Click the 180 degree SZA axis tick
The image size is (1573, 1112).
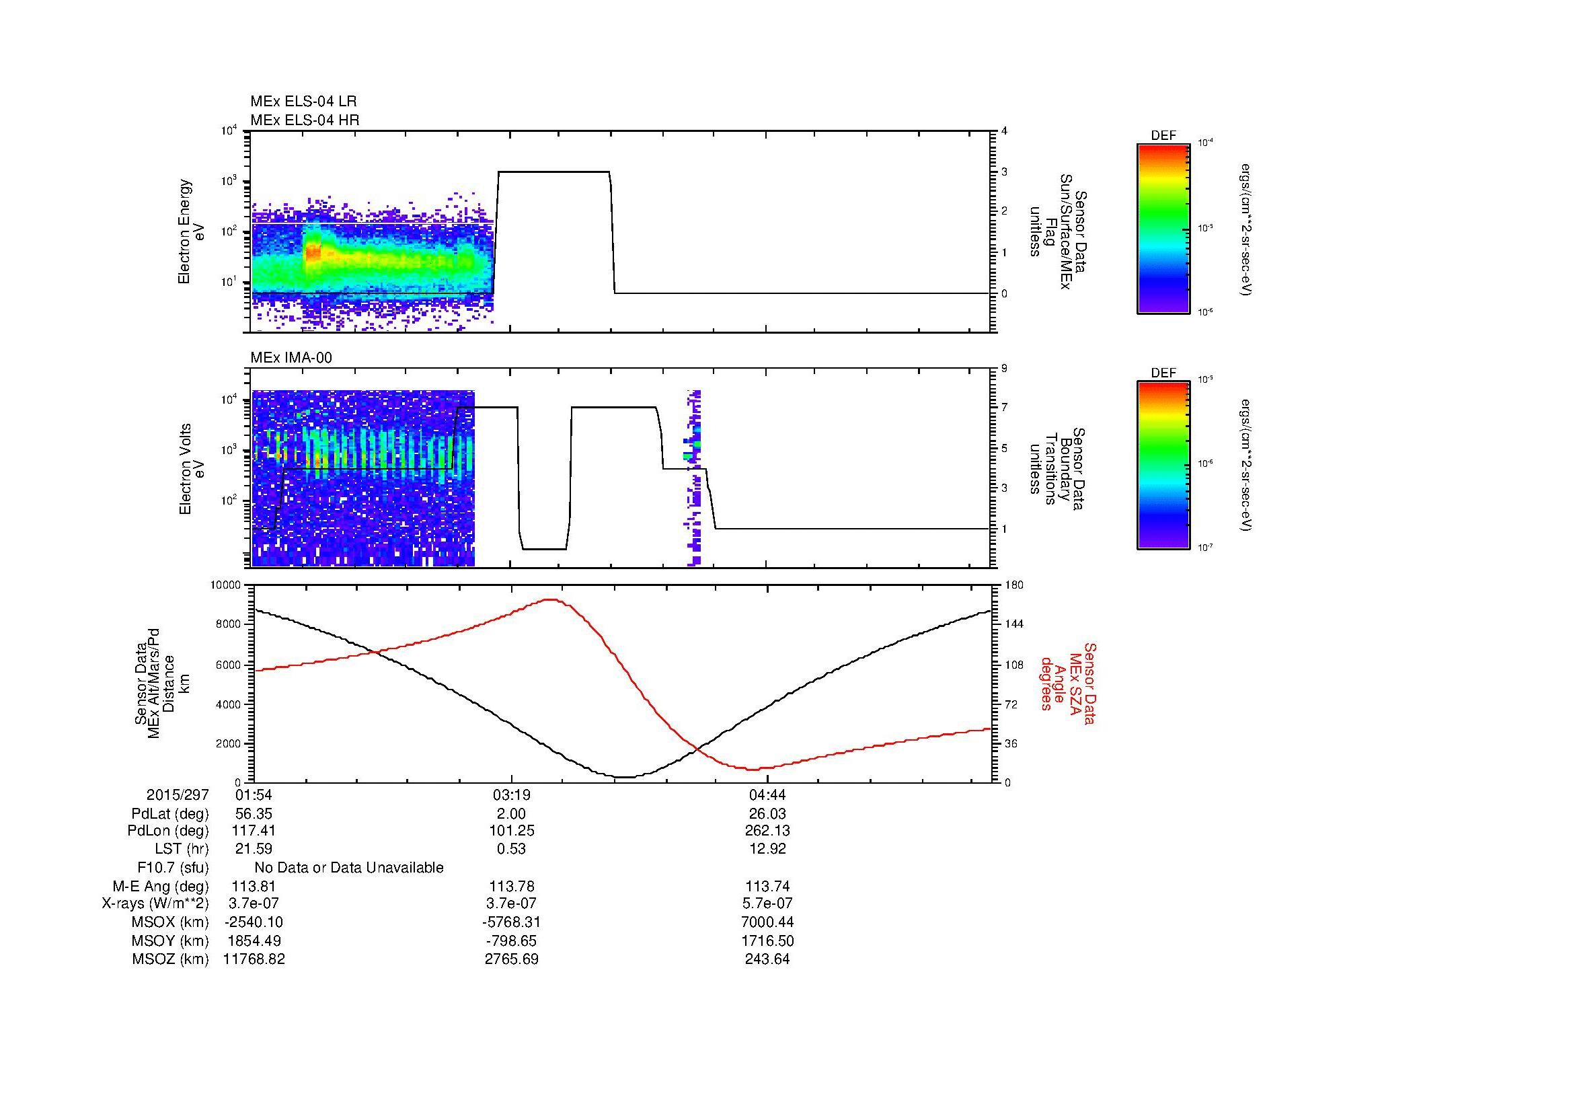click(x=1014, y=585)
